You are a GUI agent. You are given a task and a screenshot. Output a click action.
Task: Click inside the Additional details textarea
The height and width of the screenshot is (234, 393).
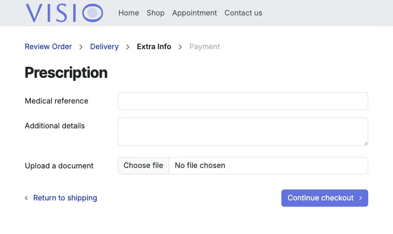tap(243, 131)
